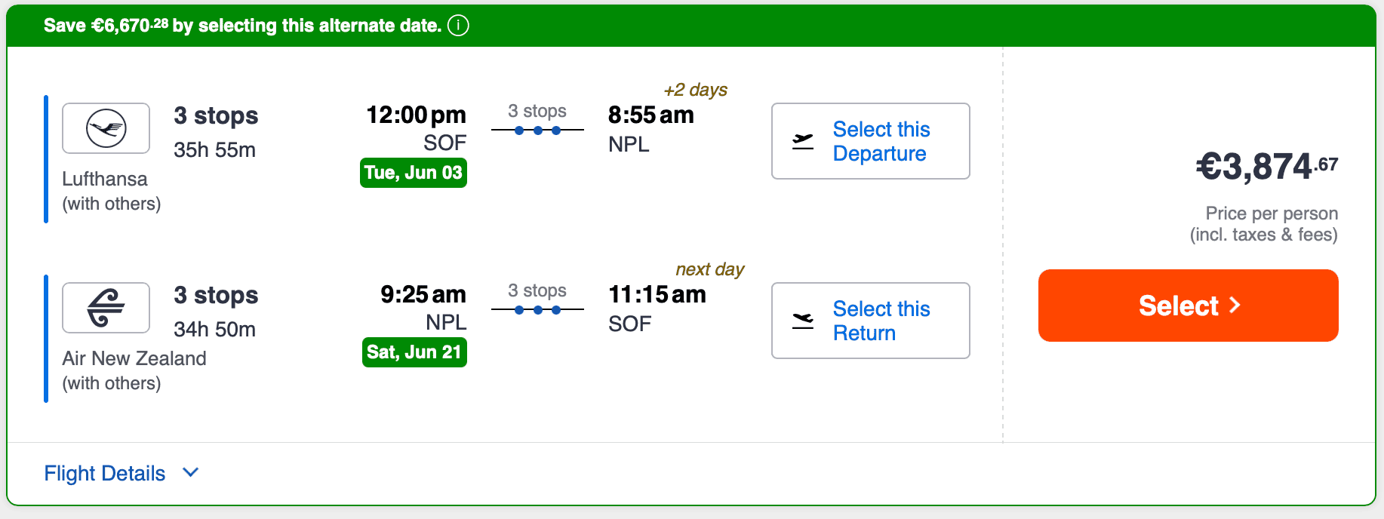Click the outbound 3 stops route dots
The height and width of the screenshot is (519, 1384).
coord(537,131)
